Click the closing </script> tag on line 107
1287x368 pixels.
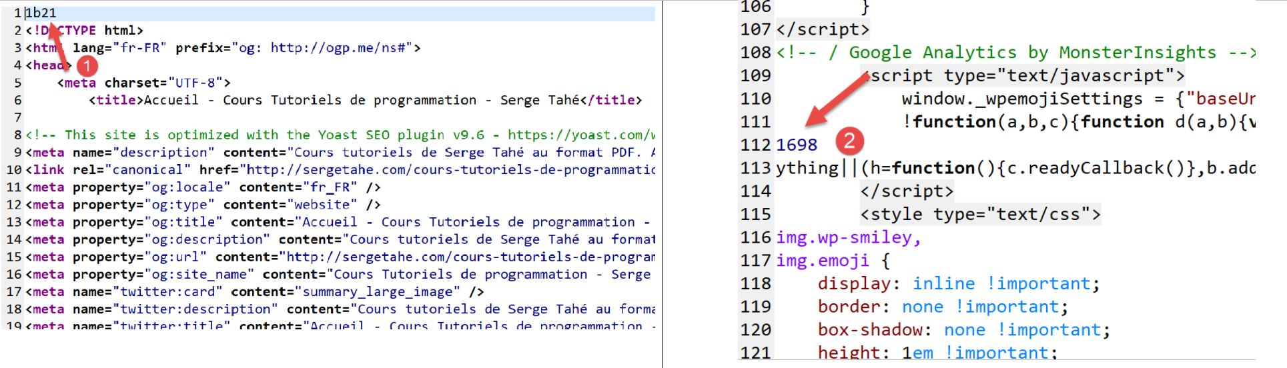click(823, 29)
